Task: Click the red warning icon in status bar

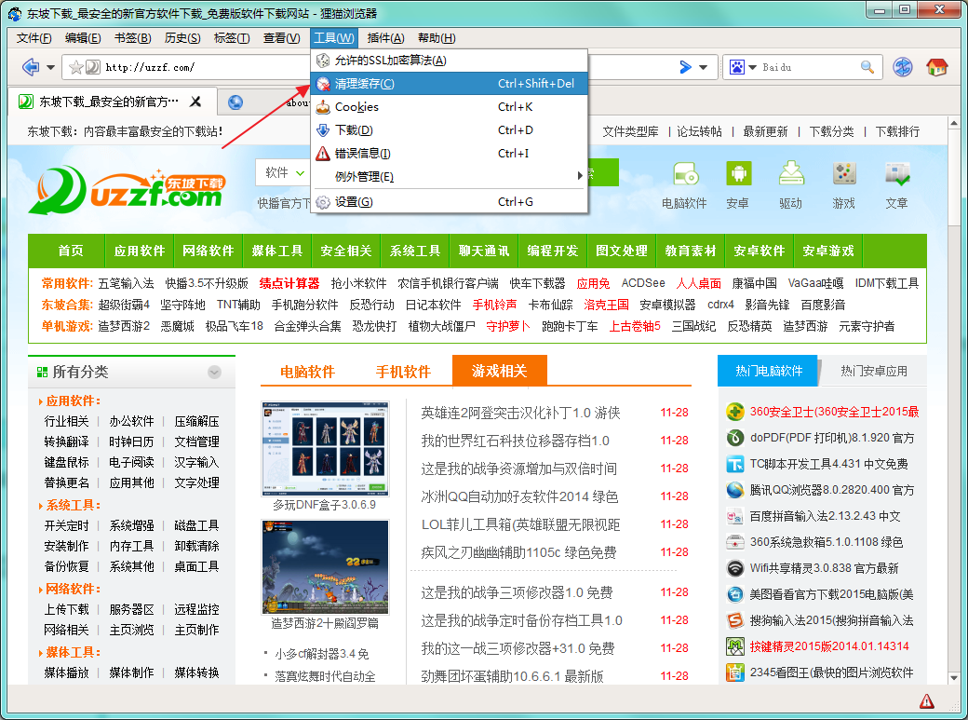Action: click(927, 700)
